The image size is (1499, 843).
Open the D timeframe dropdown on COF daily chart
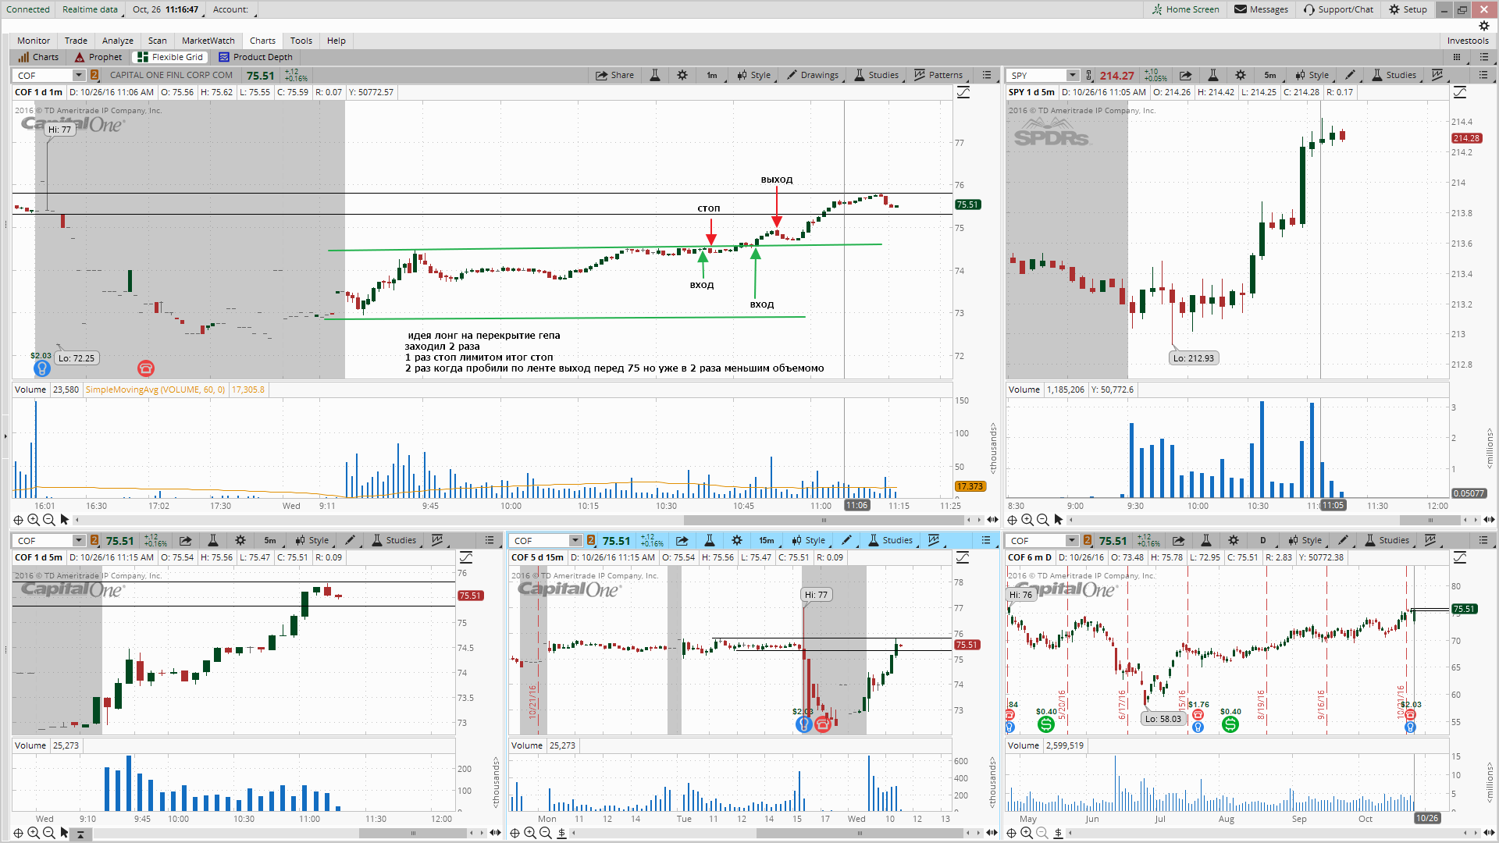[1265, 540]
